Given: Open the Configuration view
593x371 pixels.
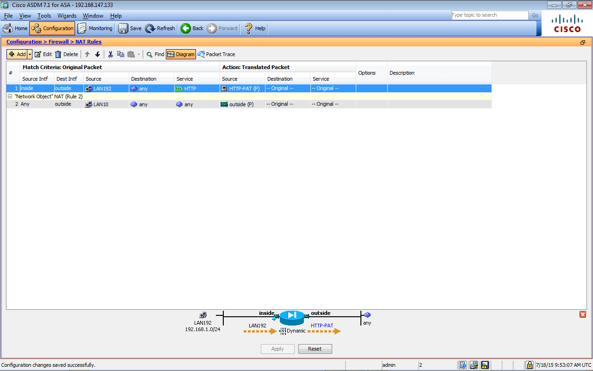Looking at the screenshot, I should [52, 28].
